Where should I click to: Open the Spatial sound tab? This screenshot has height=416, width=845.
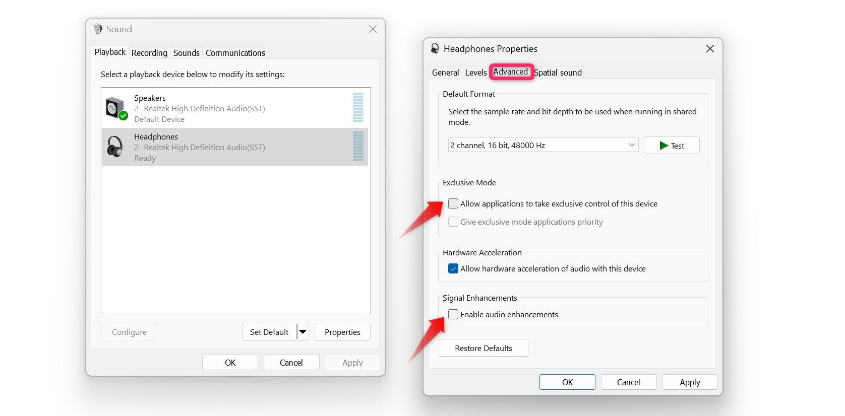(x=558, y=73)
